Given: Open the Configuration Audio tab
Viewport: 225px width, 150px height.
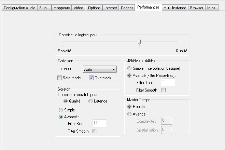Looking at the screenshot, I should point(18,8).
